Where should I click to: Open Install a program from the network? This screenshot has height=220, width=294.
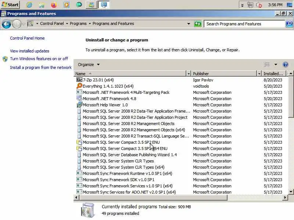click(41, 67)
